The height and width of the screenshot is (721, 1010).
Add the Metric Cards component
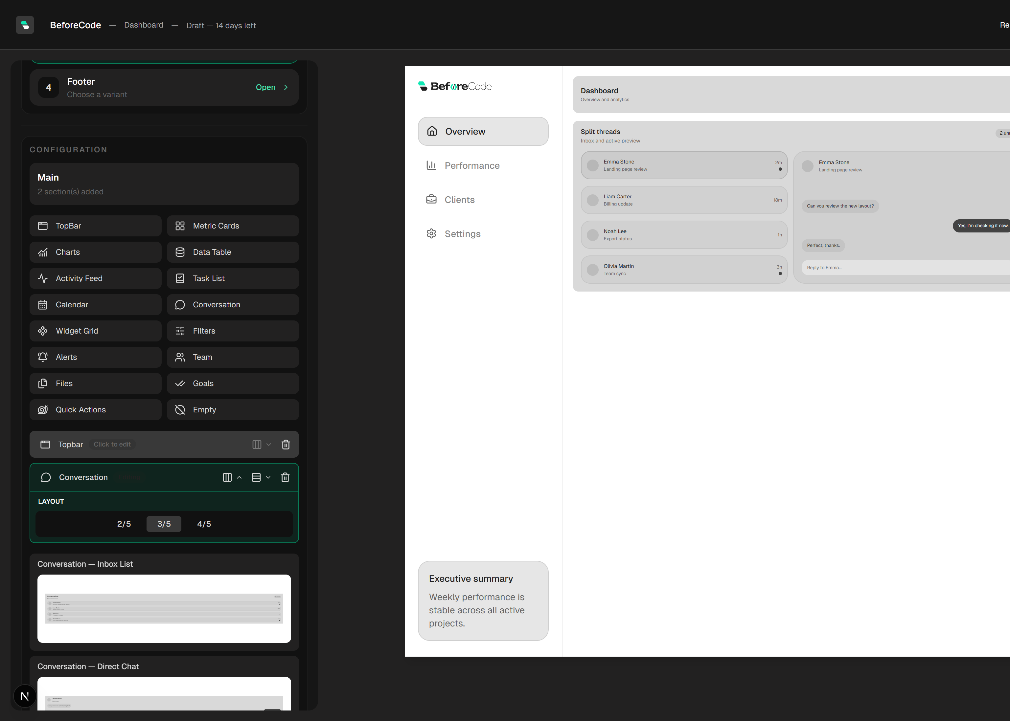(233, 226)
